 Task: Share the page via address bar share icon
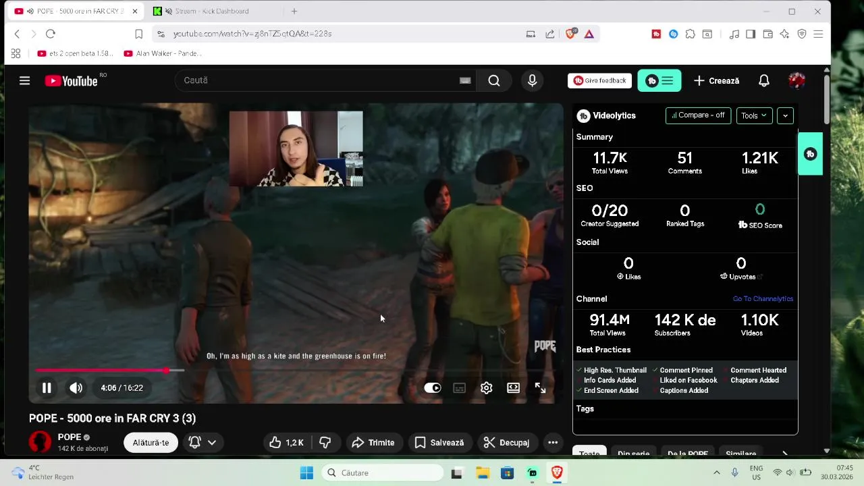point(549,34)
